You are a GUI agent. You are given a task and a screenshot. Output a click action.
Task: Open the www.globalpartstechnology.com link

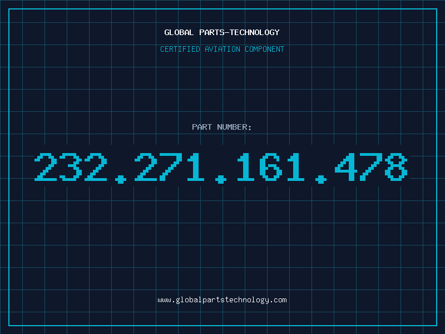222,300
